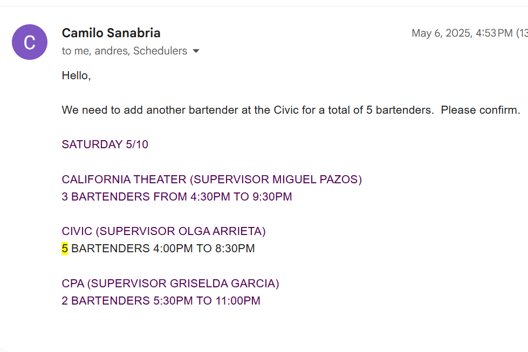
Task: Click sender name Camilo Sanabria
Action: (111, 33)
